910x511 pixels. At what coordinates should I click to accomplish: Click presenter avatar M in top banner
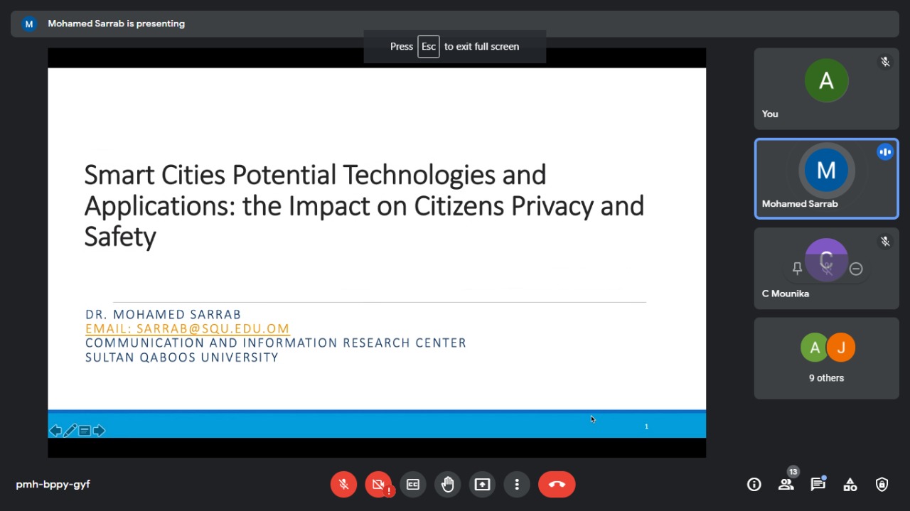click(x=29, y=24)
